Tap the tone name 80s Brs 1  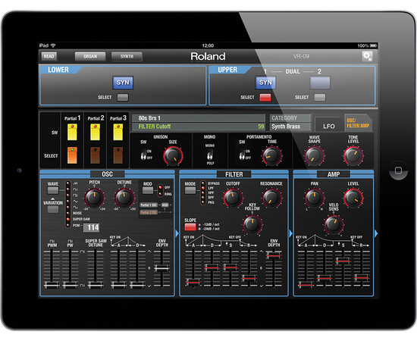click(x=149, y=118)
